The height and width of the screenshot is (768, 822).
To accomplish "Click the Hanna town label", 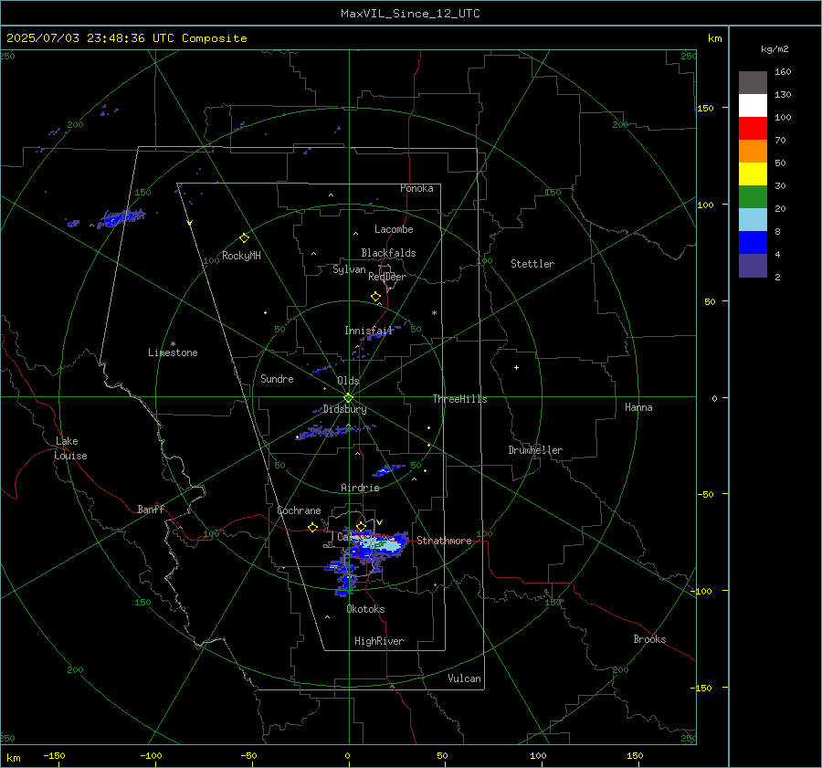I will [x=638, y=407].
